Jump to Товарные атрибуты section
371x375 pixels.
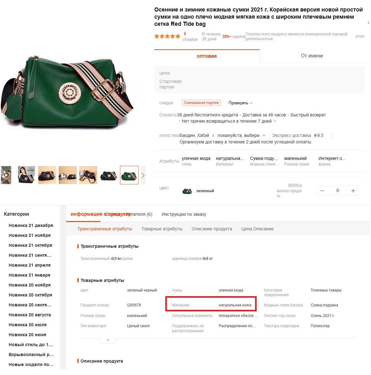point(162,229)
